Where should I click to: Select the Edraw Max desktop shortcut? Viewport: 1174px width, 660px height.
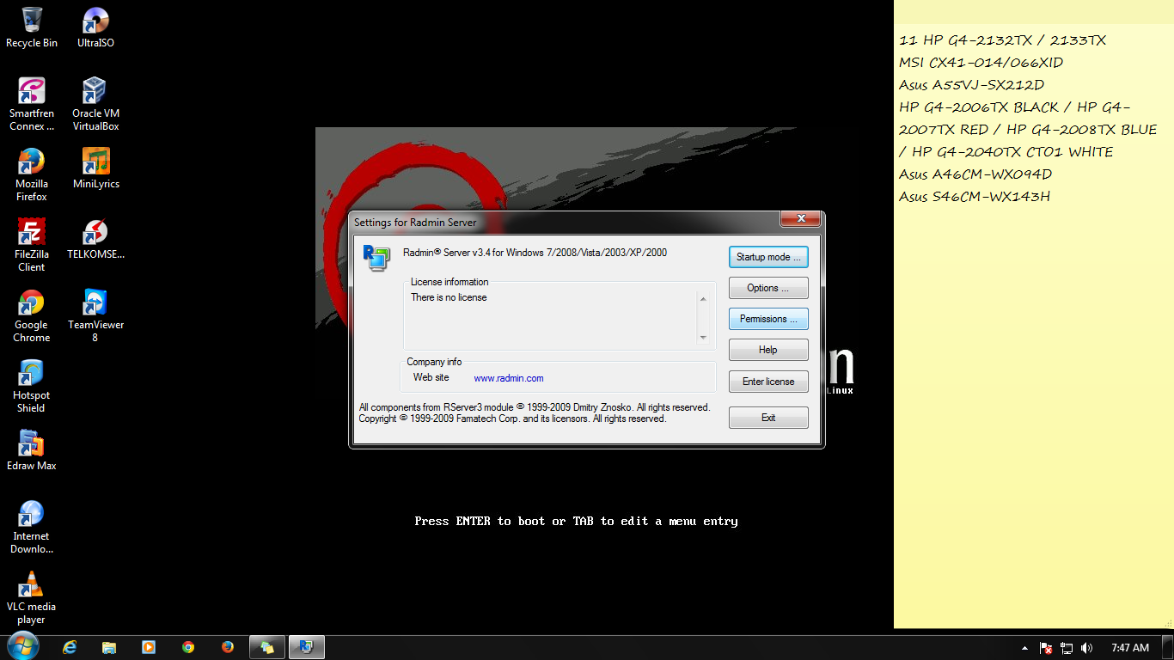(x=32, y=450)
